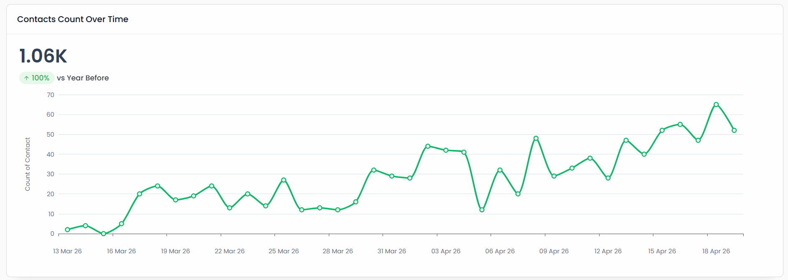Click the data point above 03 Apr 26
The width and height of the screenshot is (788, 280).
point(446,150)
